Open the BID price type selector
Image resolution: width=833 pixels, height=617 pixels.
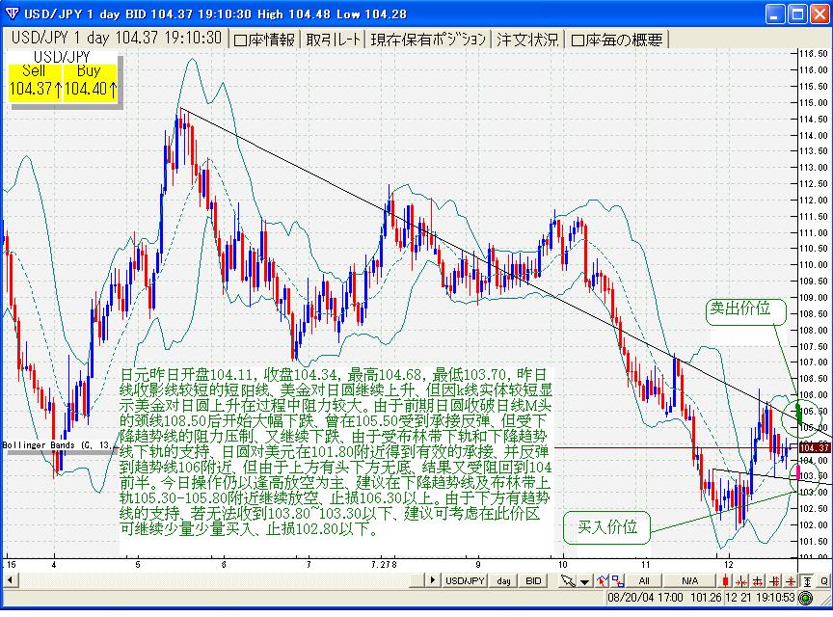(x=533, y=581)
